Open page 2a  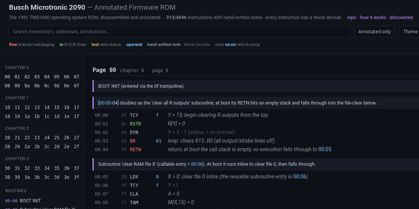[27, 146]
